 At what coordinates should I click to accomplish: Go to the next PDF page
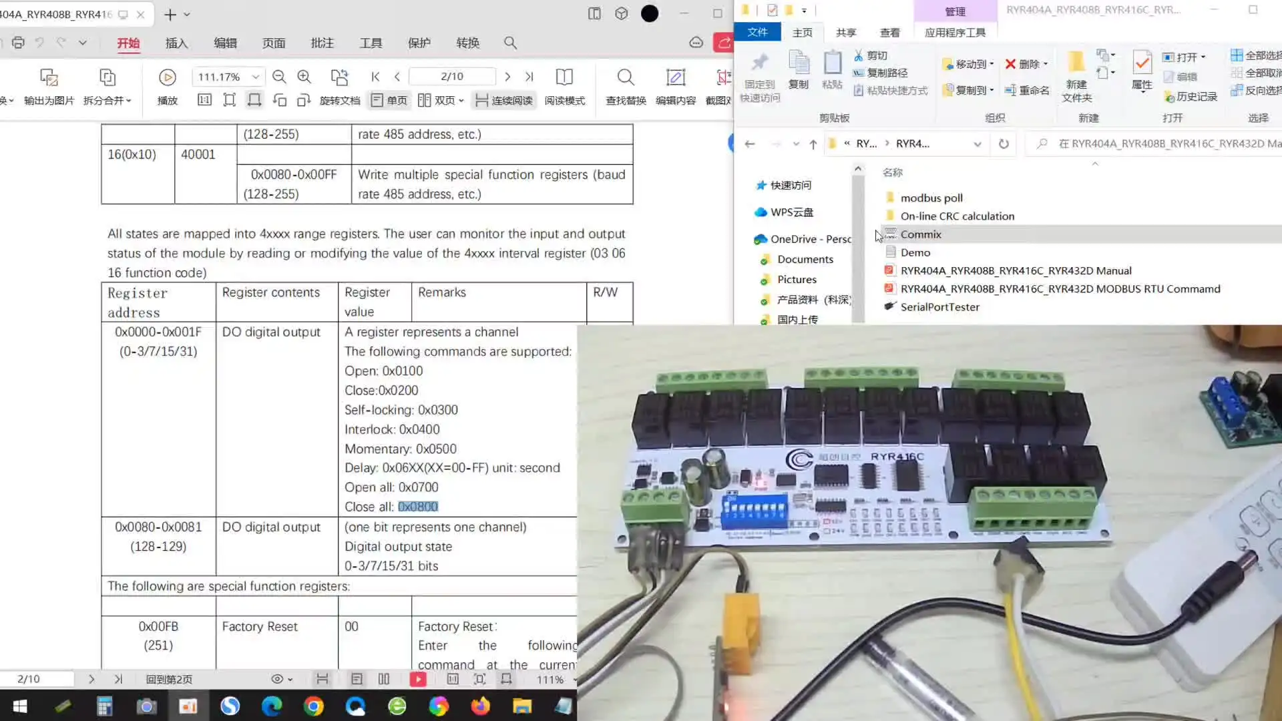click(507, 77)
